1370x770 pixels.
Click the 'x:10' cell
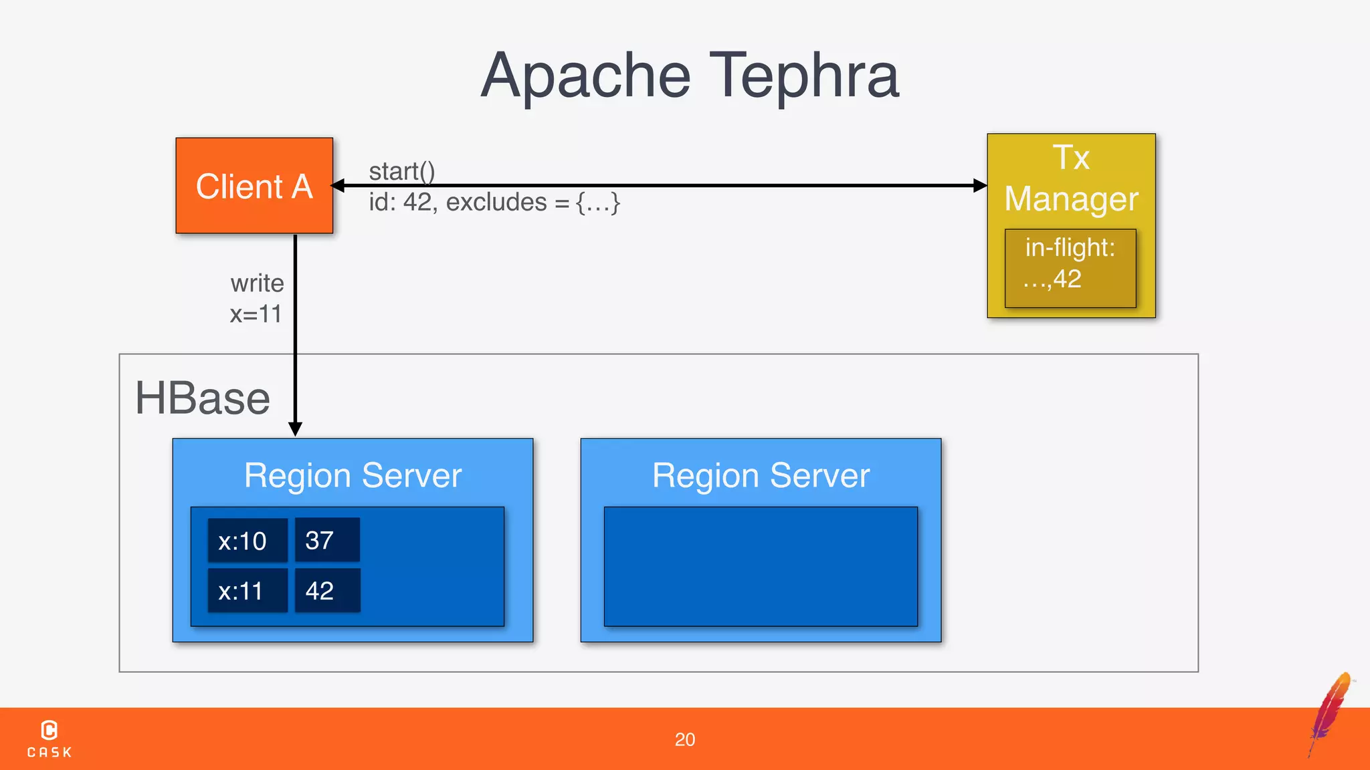[248, 540]
